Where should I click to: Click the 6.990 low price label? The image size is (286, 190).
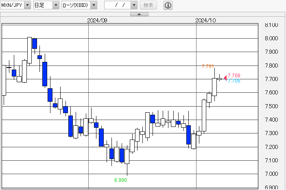(120, 180)
